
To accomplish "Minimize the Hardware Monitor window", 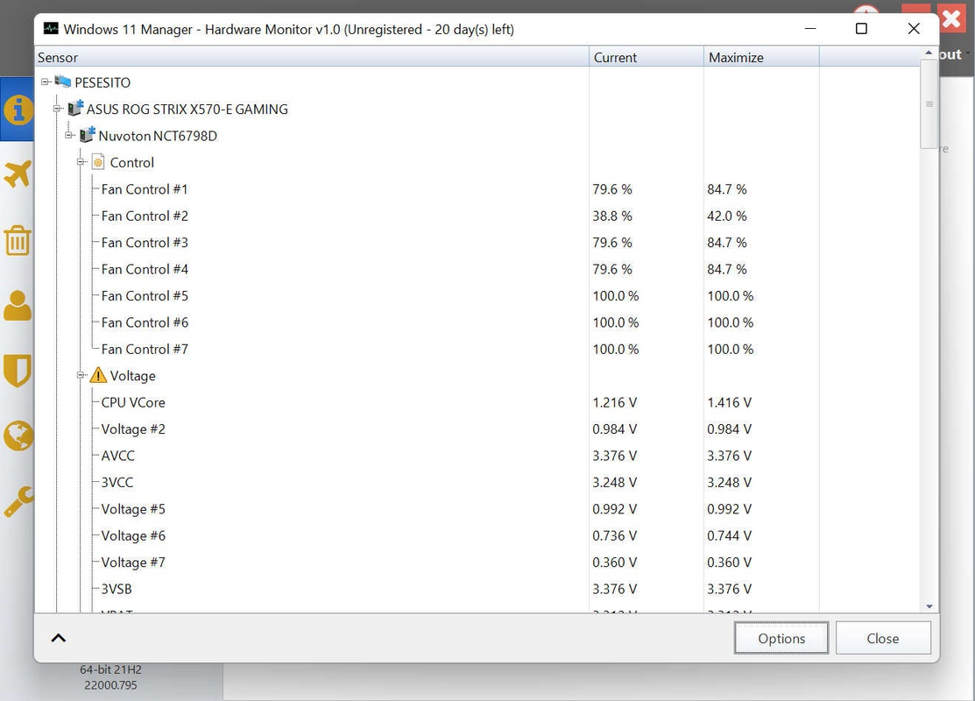I will pos(810,29).
